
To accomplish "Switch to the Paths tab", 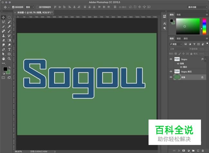I will pyautogui.click(x=186, y=39).
